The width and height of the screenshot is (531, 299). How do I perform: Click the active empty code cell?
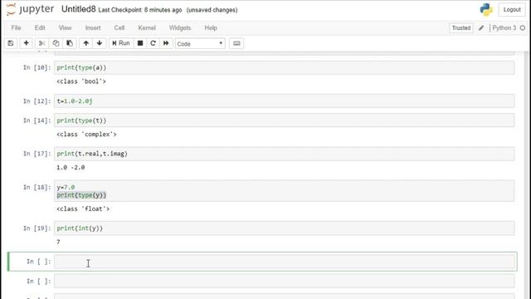tap(284, 262)
